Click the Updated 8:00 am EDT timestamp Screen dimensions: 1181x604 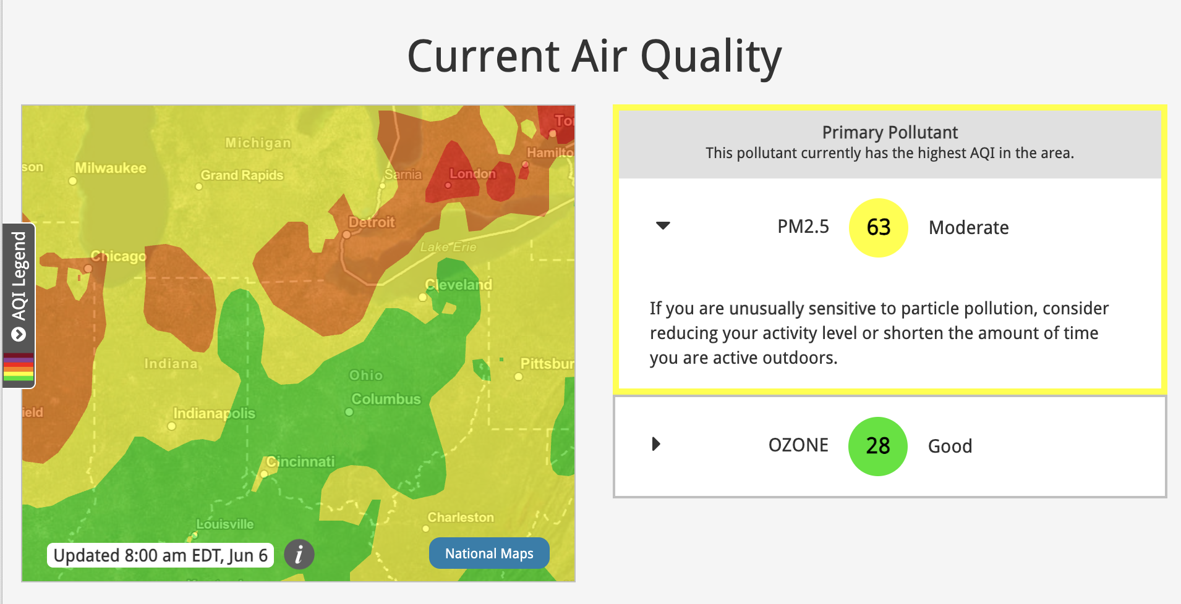coord(161,555)
